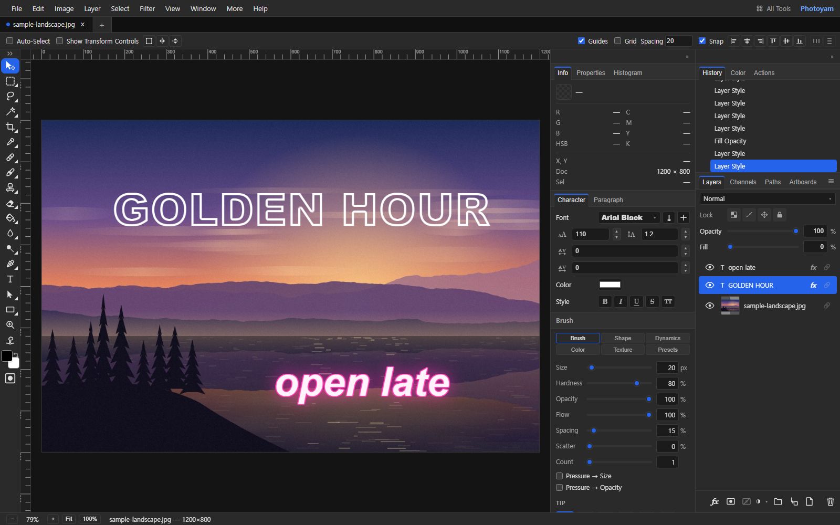Open the Font family dropdown
The height and width of the screenshot is (525, 840).
click(629, 217)
